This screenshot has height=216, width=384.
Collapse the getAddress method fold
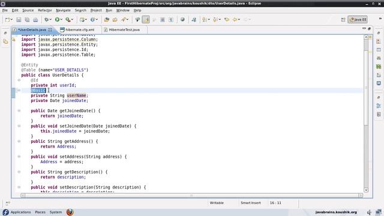19,142
